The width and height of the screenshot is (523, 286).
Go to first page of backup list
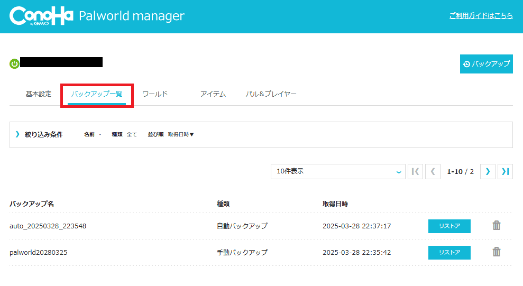tap(415, 171)
